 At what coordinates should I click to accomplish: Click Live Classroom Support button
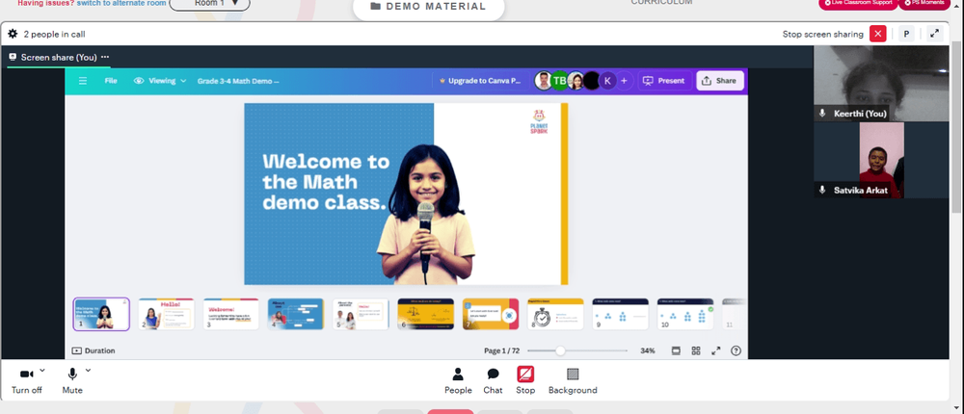[x=858, y=3]
